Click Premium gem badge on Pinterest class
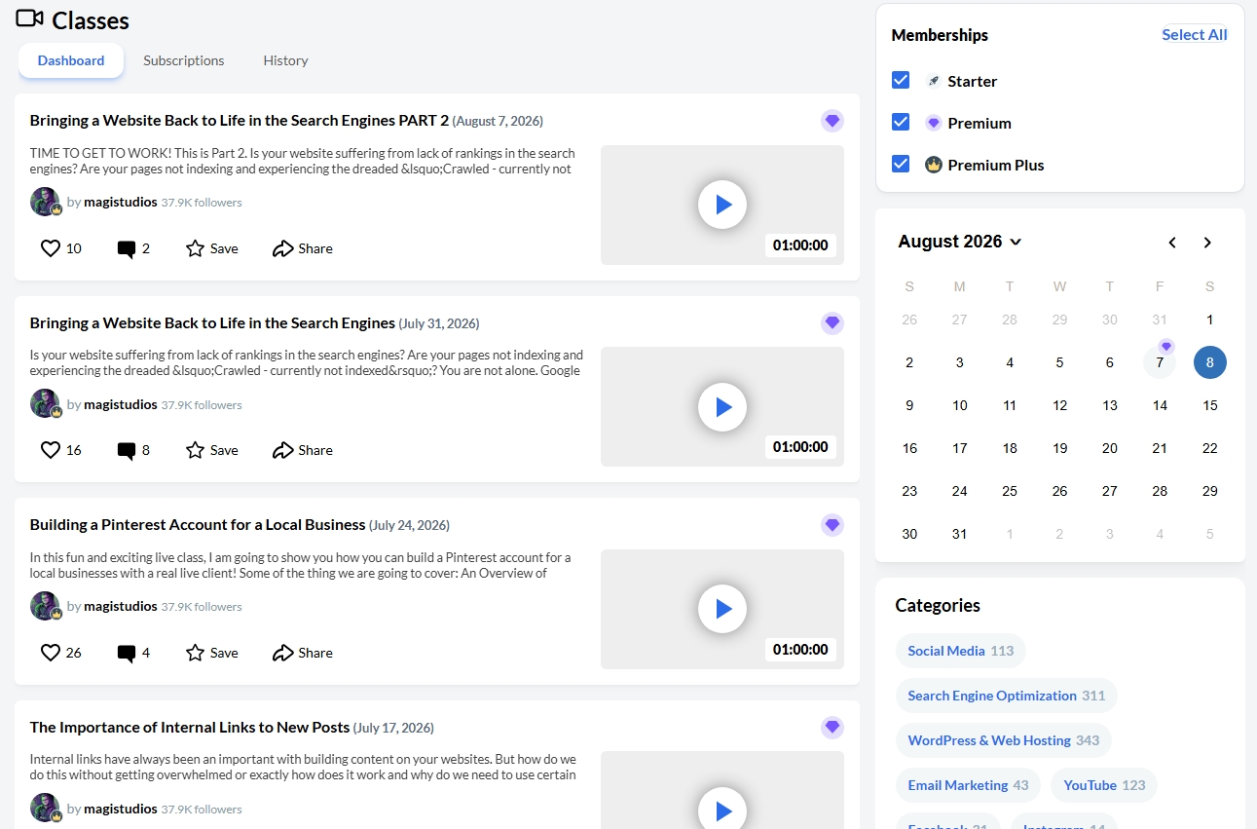 832,525
